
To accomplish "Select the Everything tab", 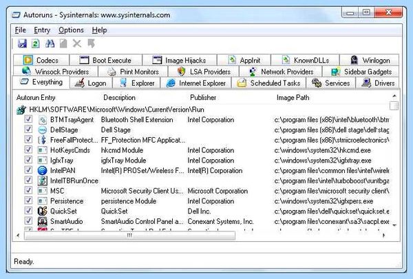I will 41,82.
